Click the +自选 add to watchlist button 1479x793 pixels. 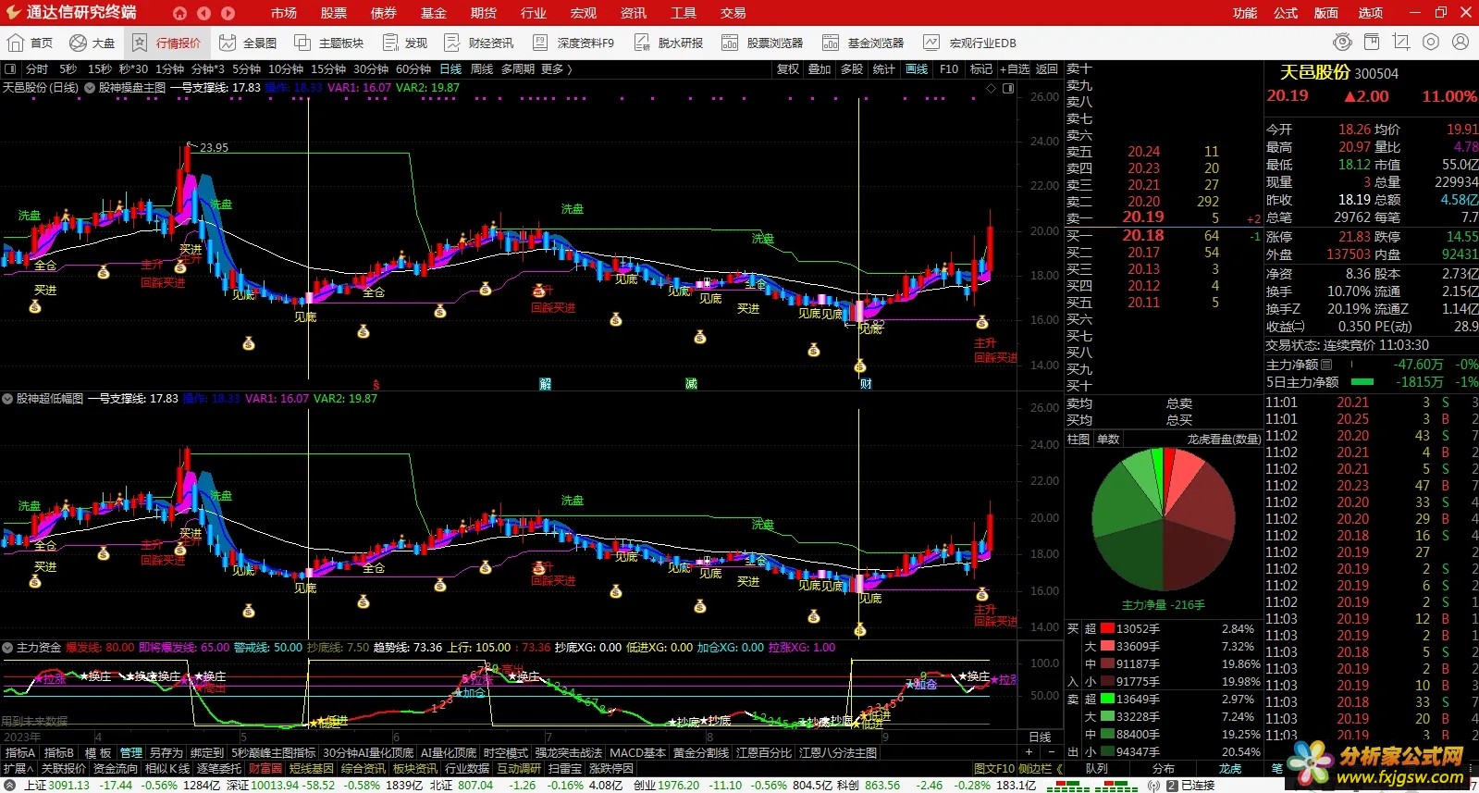(1015, 69)
